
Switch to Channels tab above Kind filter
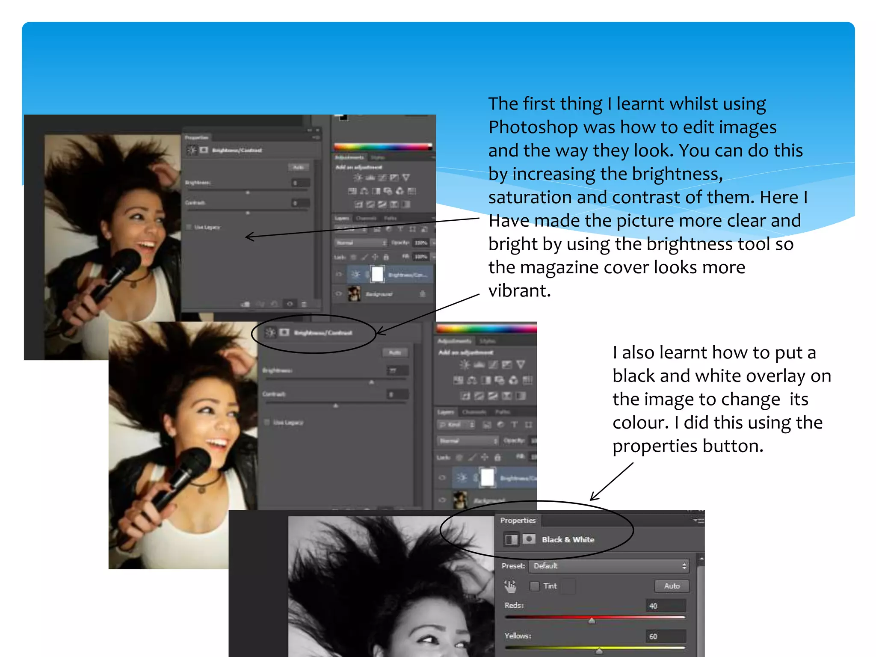tap(474, 412)
